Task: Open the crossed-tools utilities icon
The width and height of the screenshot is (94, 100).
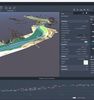Action: pos(84,10)
